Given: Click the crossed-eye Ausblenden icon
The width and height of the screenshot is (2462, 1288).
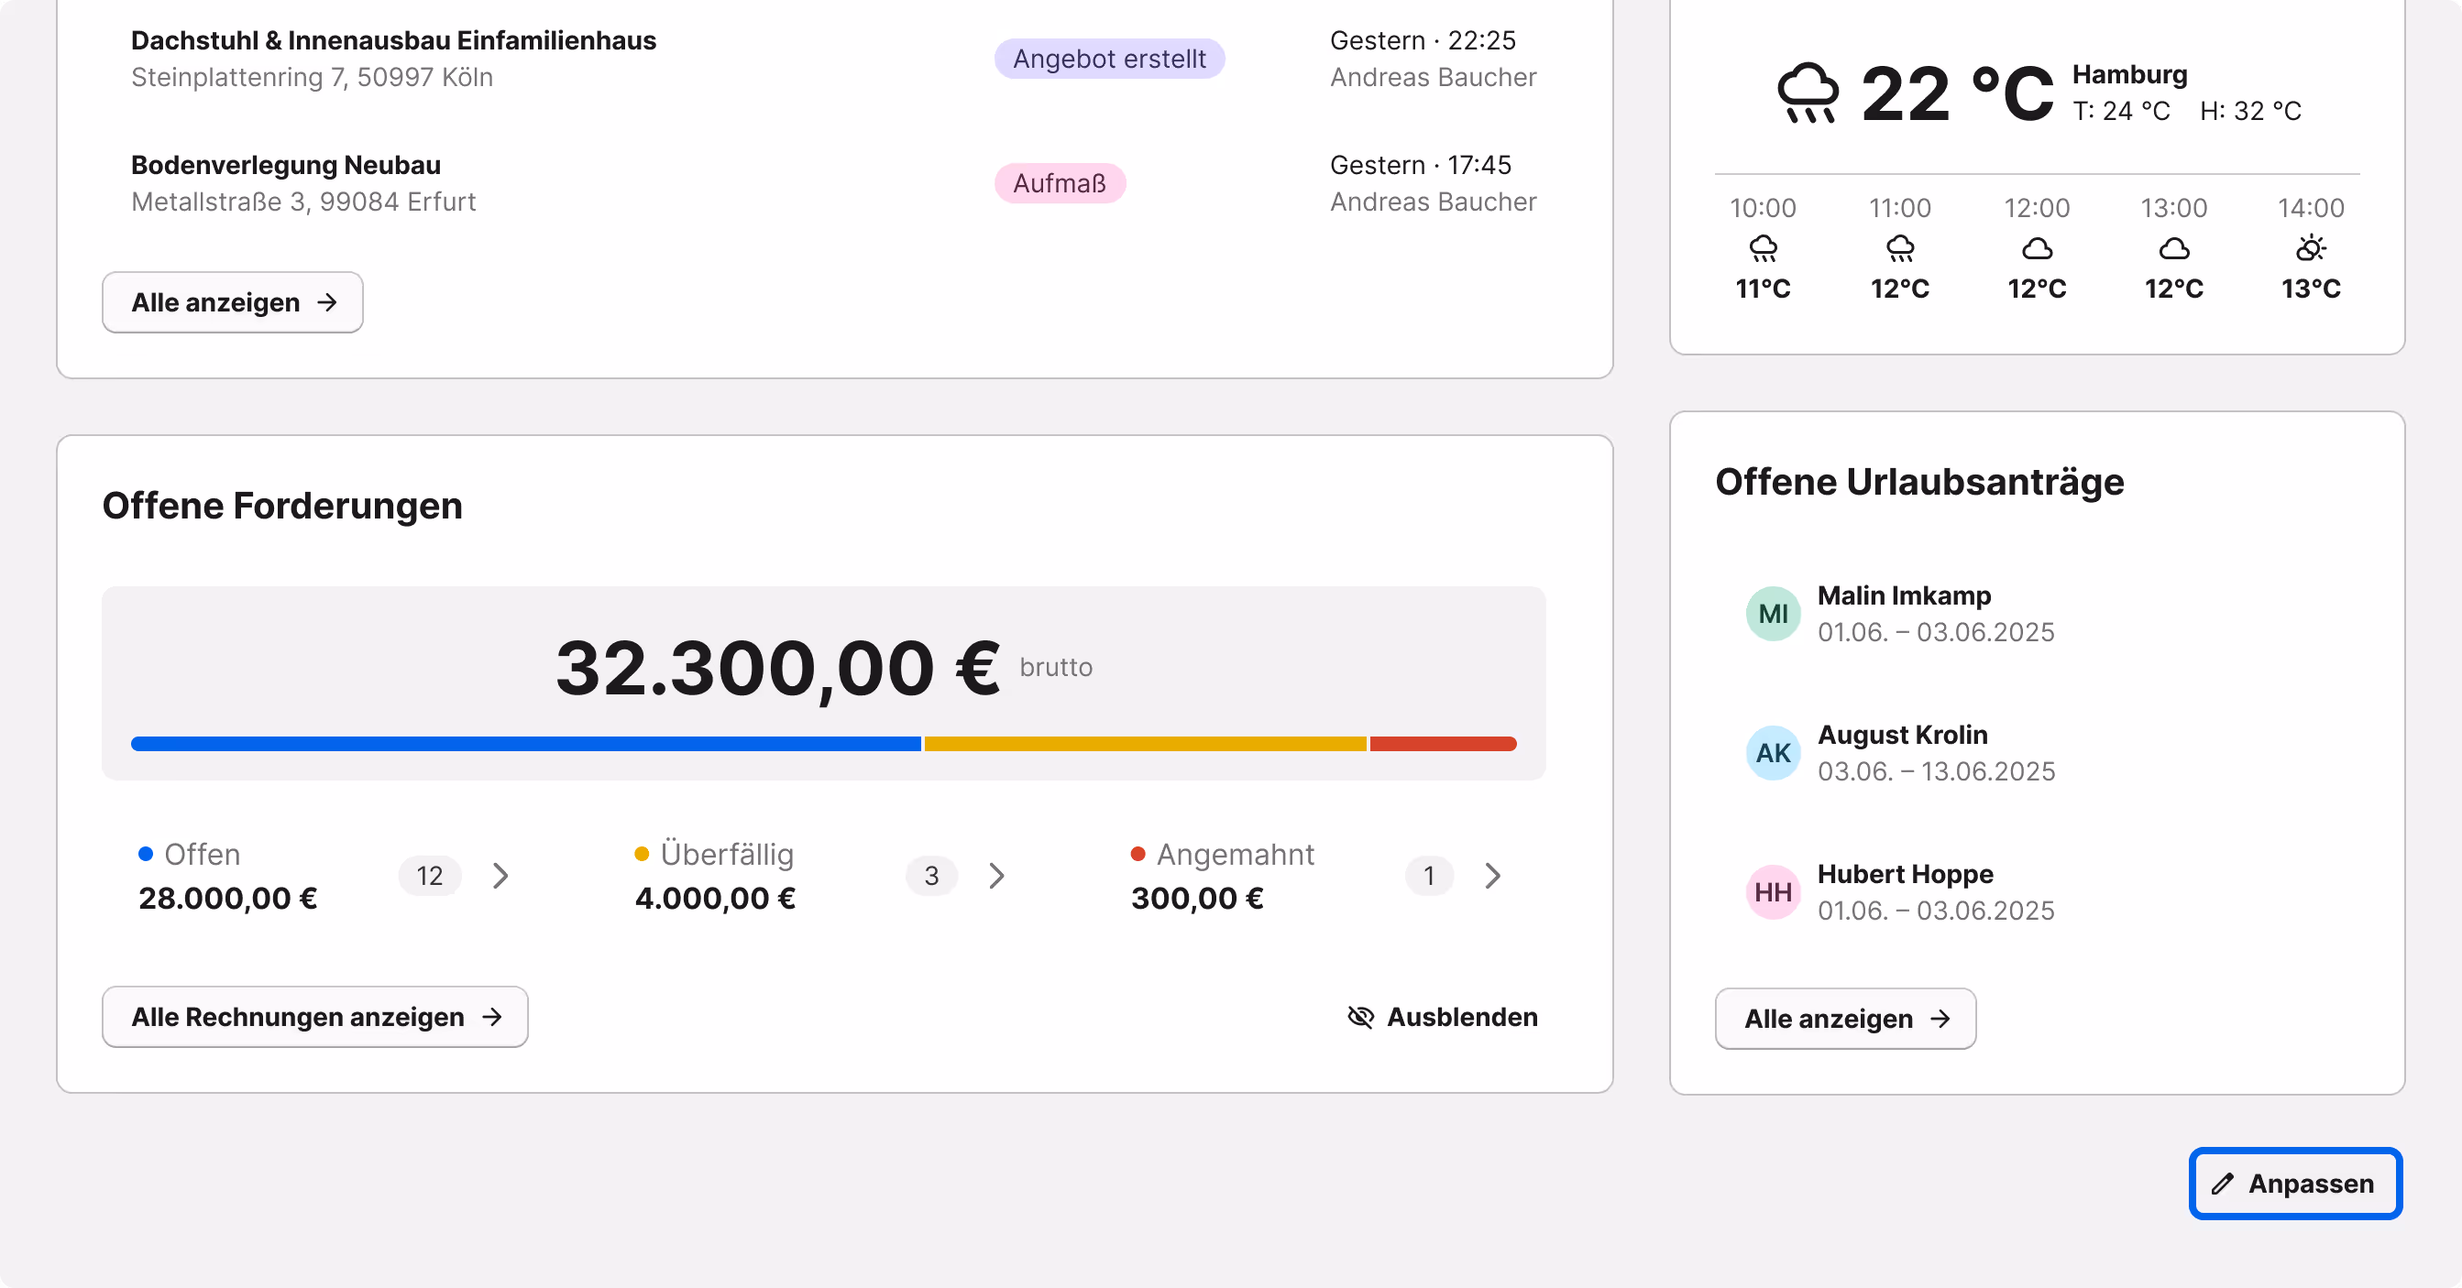Looking at the screenshot, I should click(1360, 1017).
